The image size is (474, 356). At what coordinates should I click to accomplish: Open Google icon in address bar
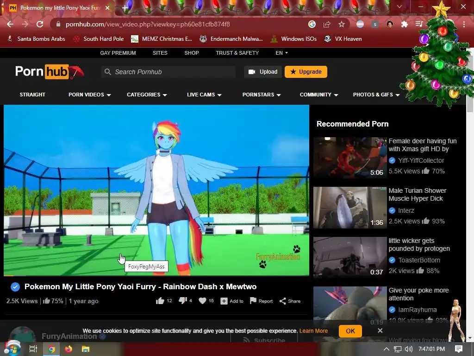click(x=312, y=24)
